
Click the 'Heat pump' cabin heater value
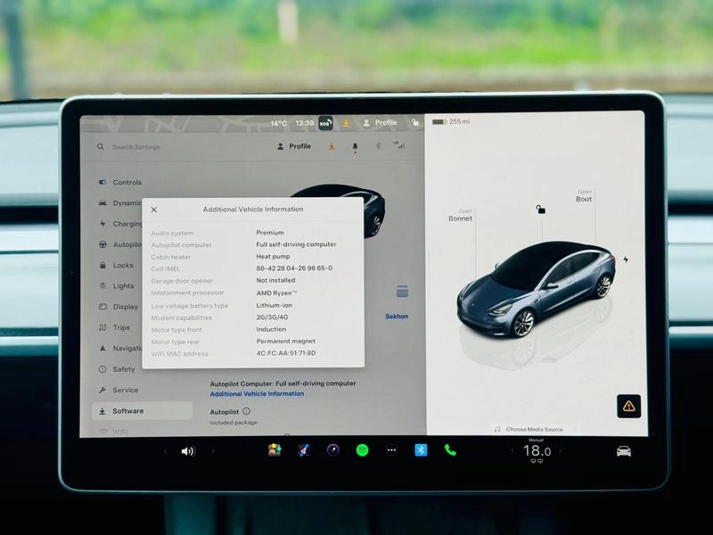(x=273, y=257)
